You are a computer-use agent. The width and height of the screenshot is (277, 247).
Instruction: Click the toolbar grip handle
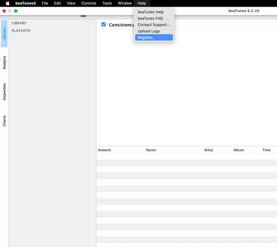(83, 16)
